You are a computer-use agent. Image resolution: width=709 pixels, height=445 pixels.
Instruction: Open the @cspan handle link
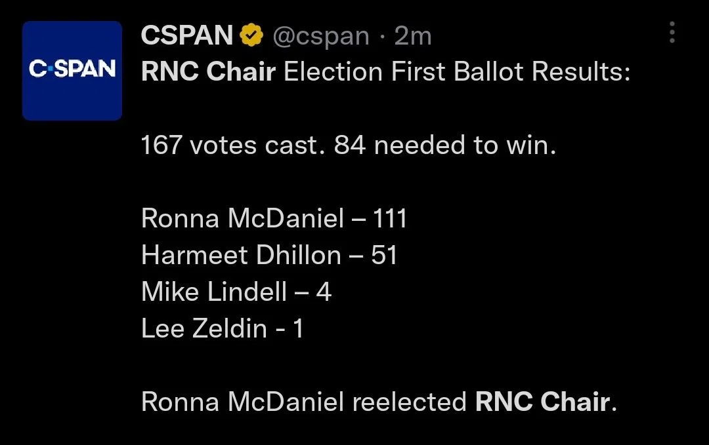[x=321, y=36]
